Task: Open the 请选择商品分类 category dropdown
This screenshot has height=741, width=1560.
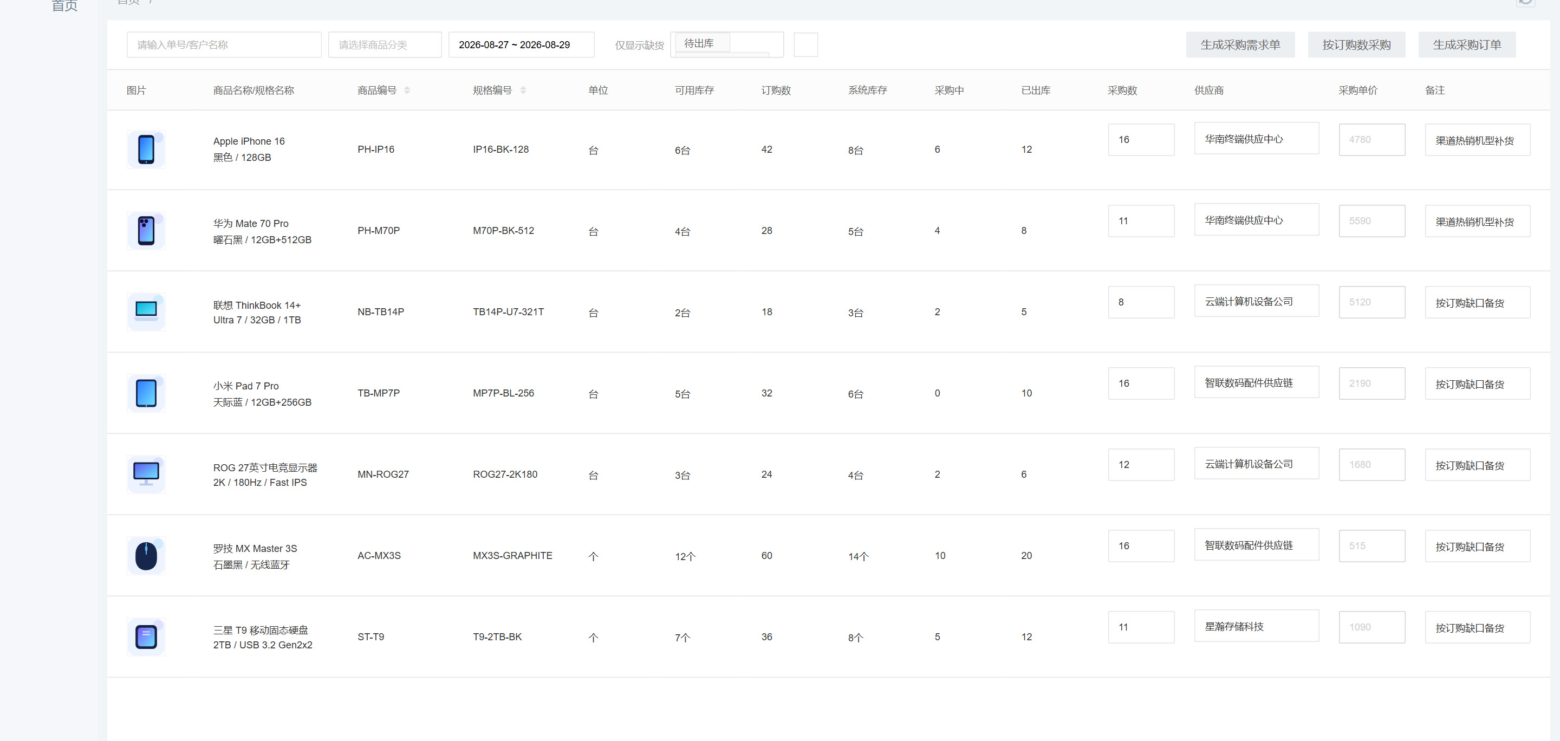Action: coord(385,45)
